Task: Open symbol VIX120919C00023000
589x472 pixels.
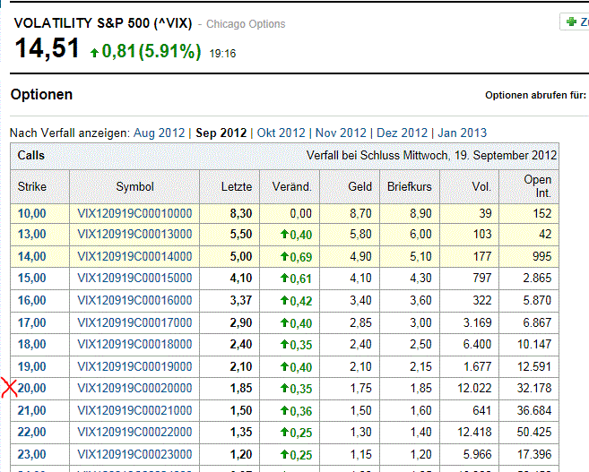Action: pyautogui.click(x=134, y=454)
